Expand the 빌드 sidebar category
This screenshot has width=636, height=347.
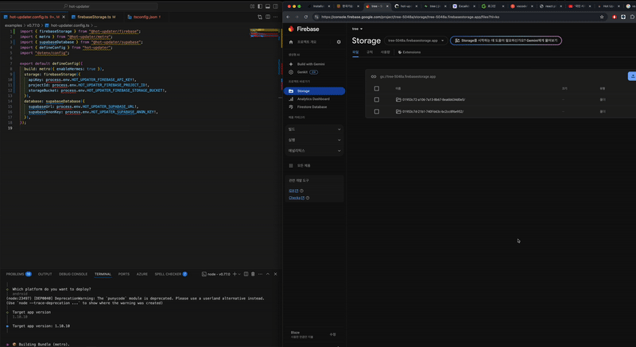pos(314,129)
